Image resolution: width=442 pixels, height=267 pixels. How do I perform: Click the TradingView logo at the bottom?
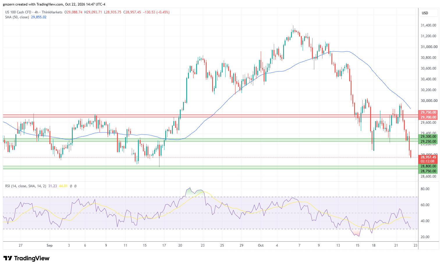tap(26, 258)
